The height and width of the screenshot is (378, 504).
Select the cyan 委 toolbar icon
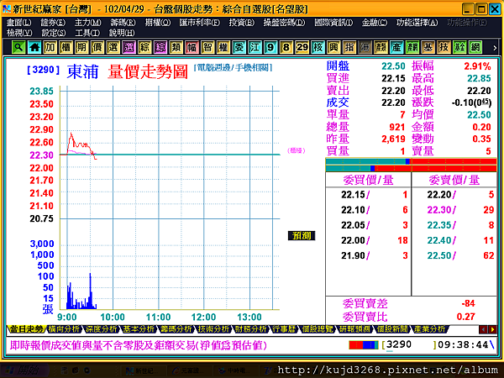pyautogui.click(x=239, y=48)
